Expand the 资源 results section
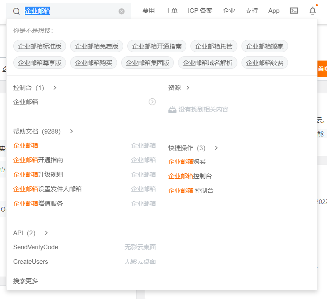Image resolution: width=327 pixels, height=299 pixels. 188,88
